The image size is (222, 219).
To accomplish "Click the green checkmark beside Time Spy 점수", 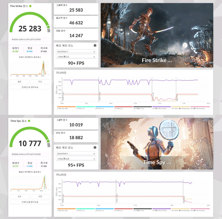I will (x=29, y=121).
